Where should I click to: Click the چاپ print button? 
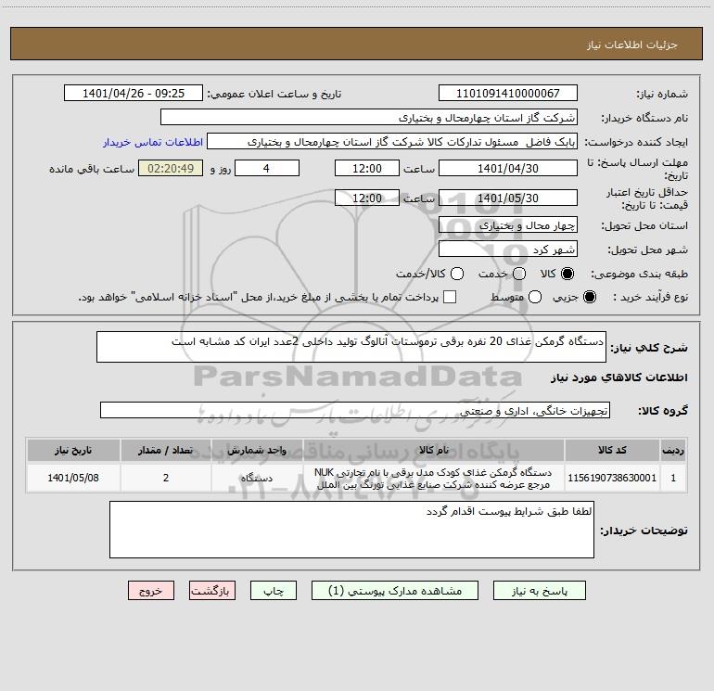tap(274, 591)
